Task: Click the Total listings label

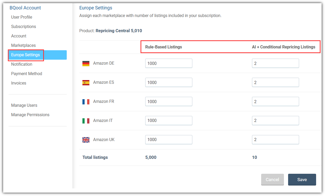Action: [95, 158]
